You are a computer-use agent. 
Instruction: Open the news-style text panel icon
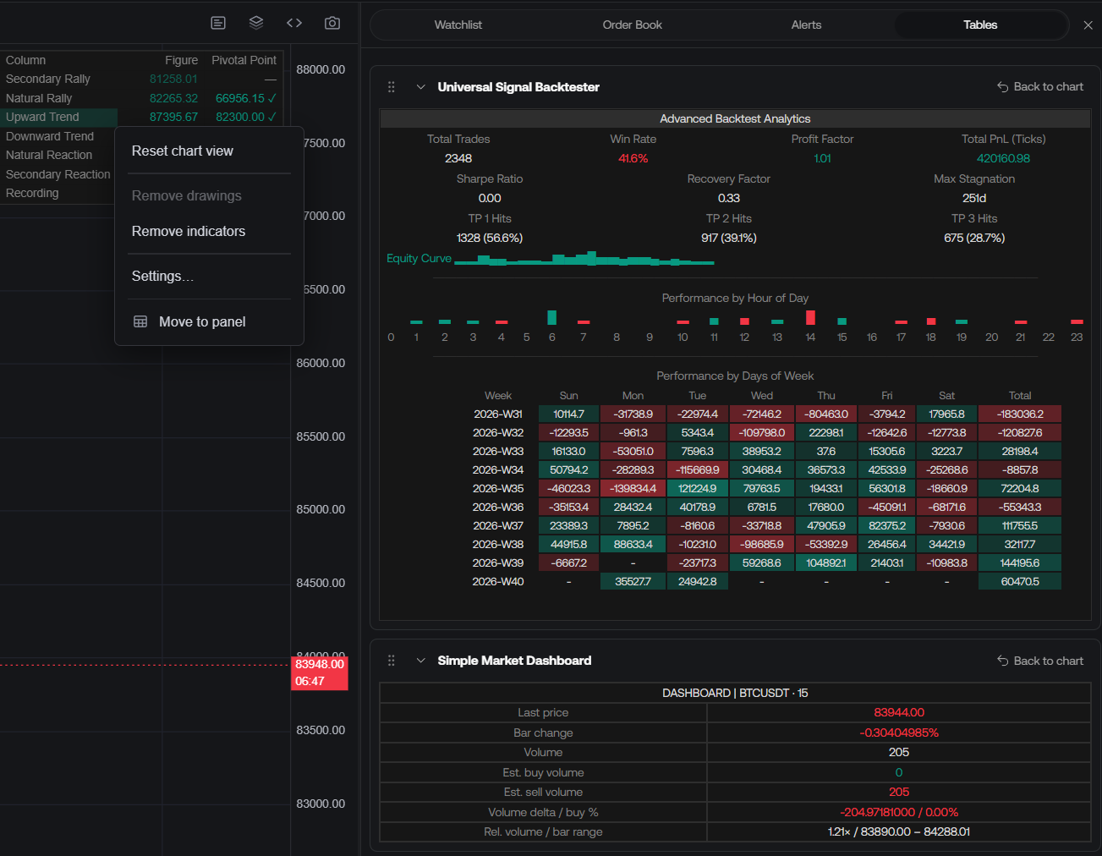pyautogui.click(x=218, y=23)
